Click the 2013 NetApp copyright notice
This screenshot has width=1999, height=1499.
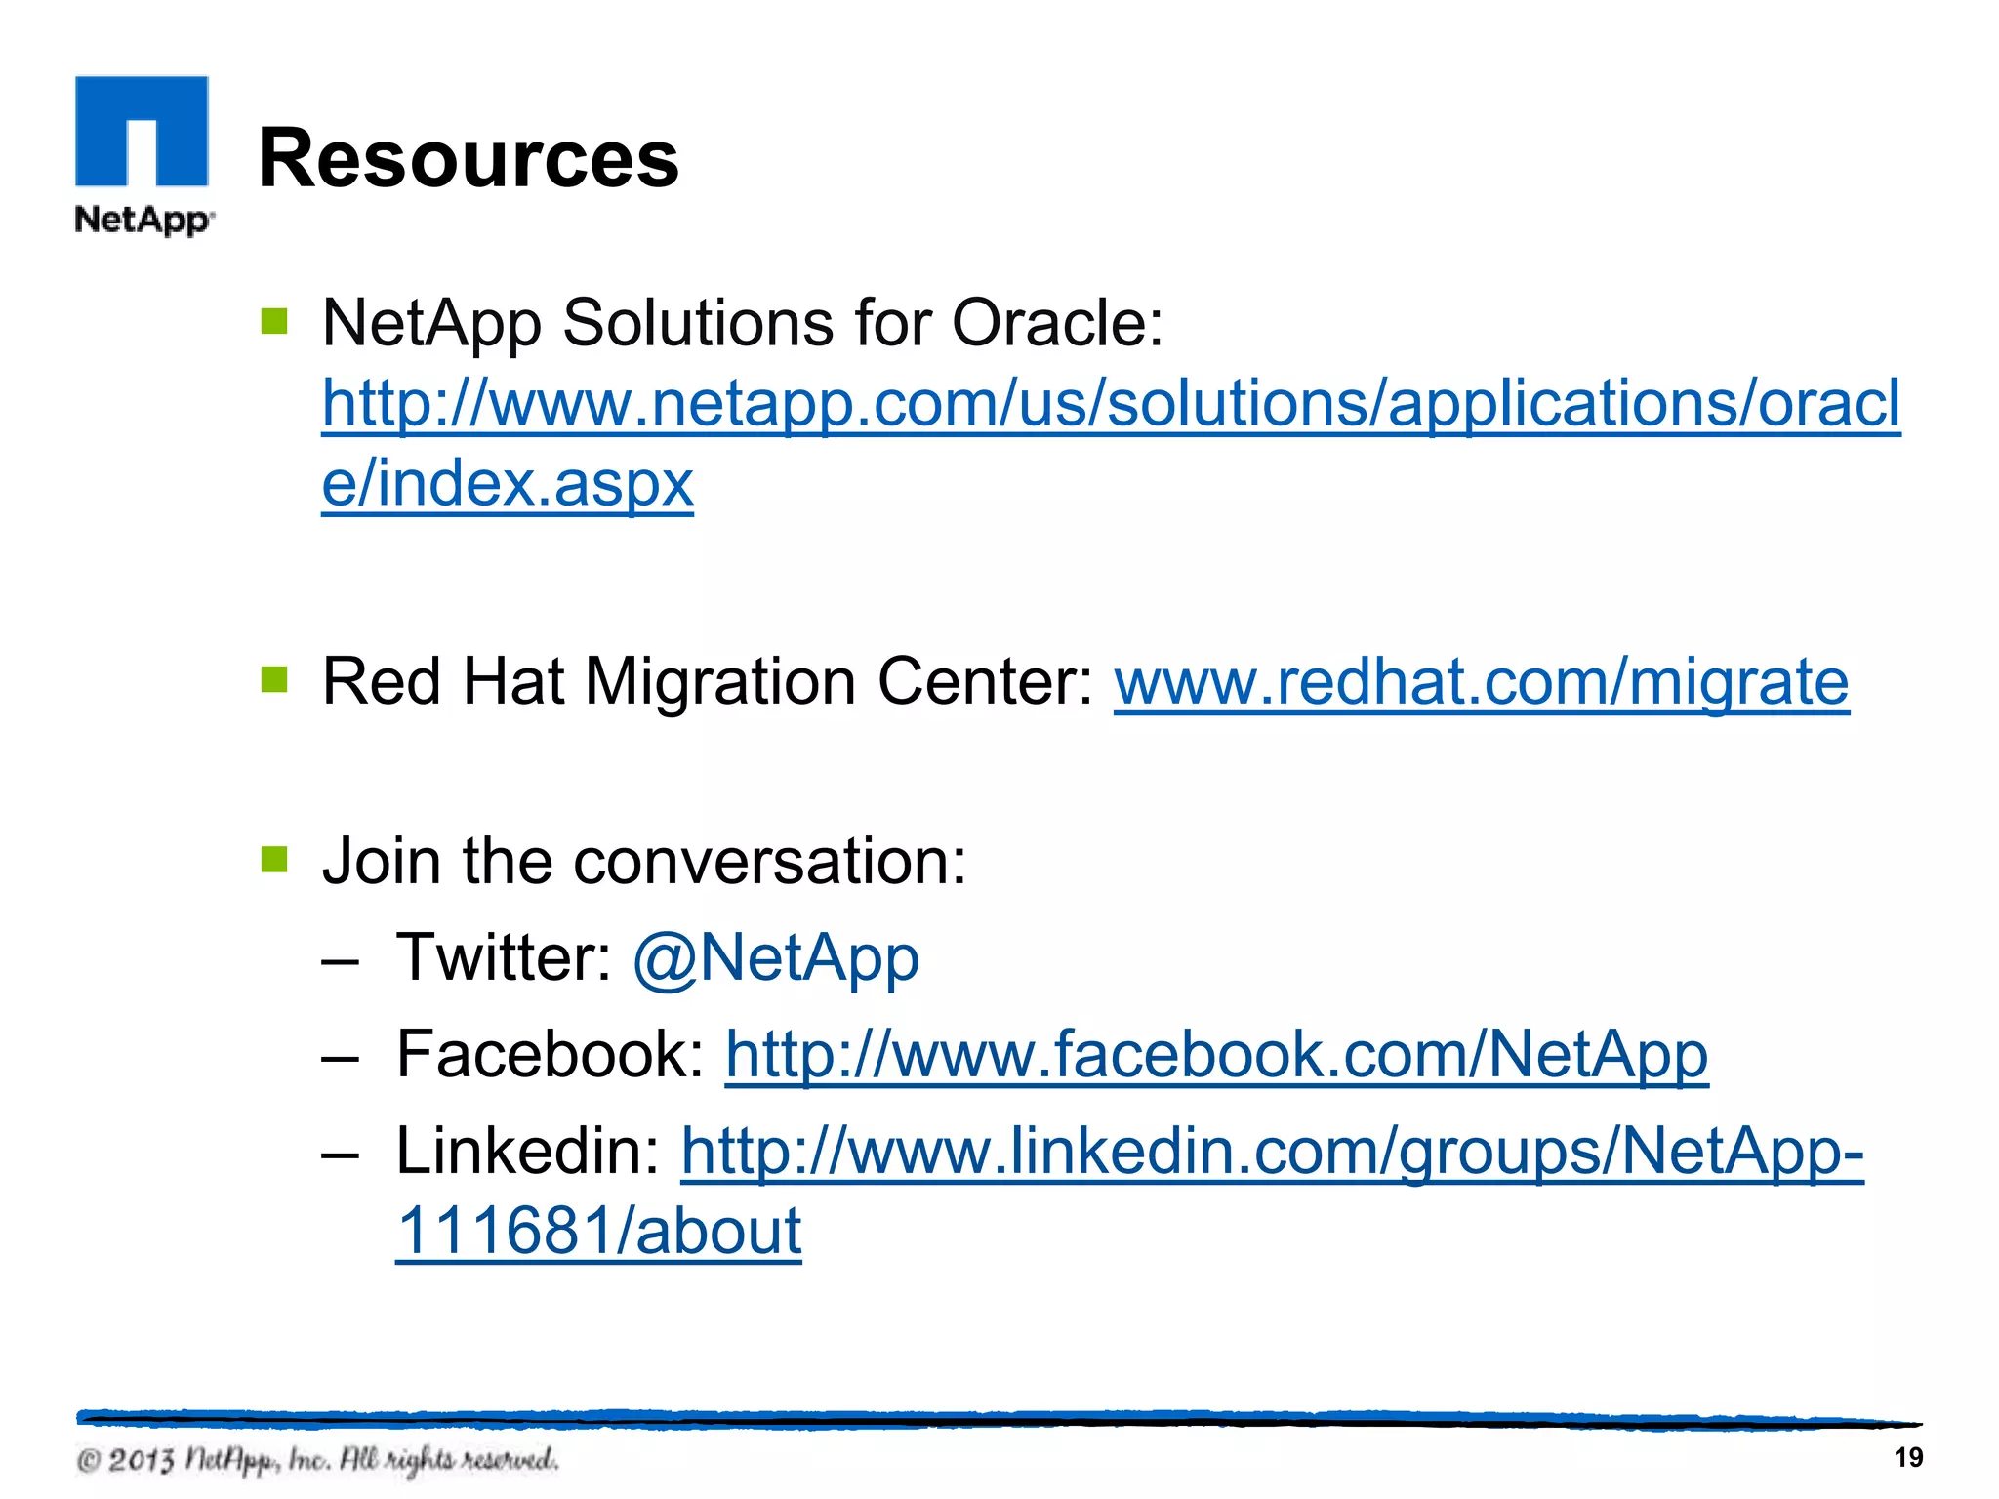tap(317, 1460)
